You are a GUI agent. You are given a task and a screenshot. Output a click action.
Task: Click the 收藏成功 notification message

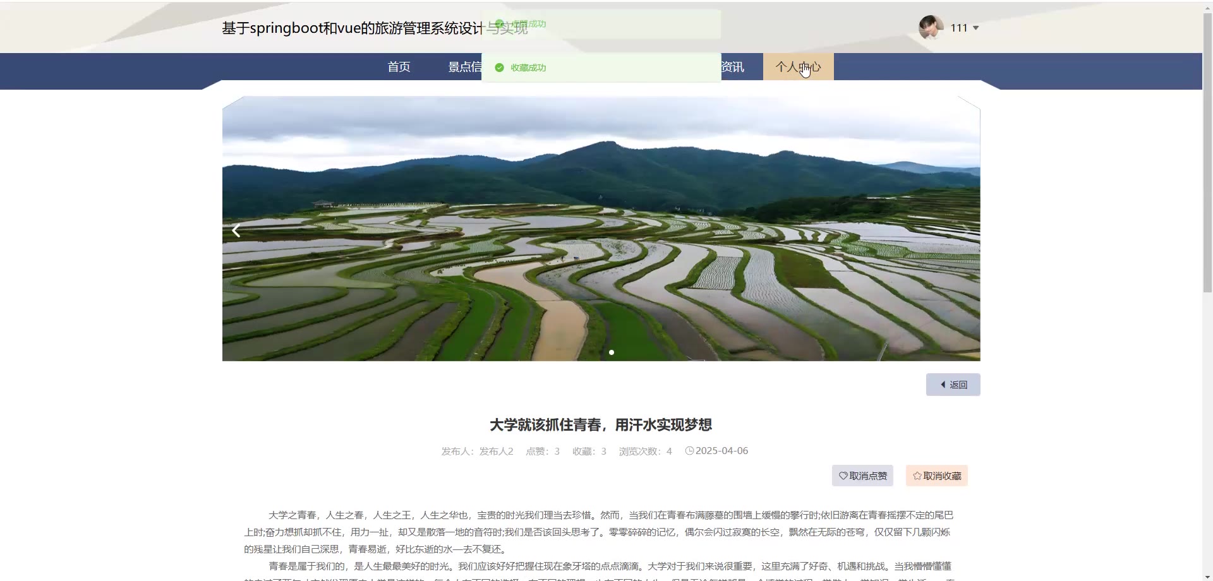pyautogui.click(x=601, y=68)
